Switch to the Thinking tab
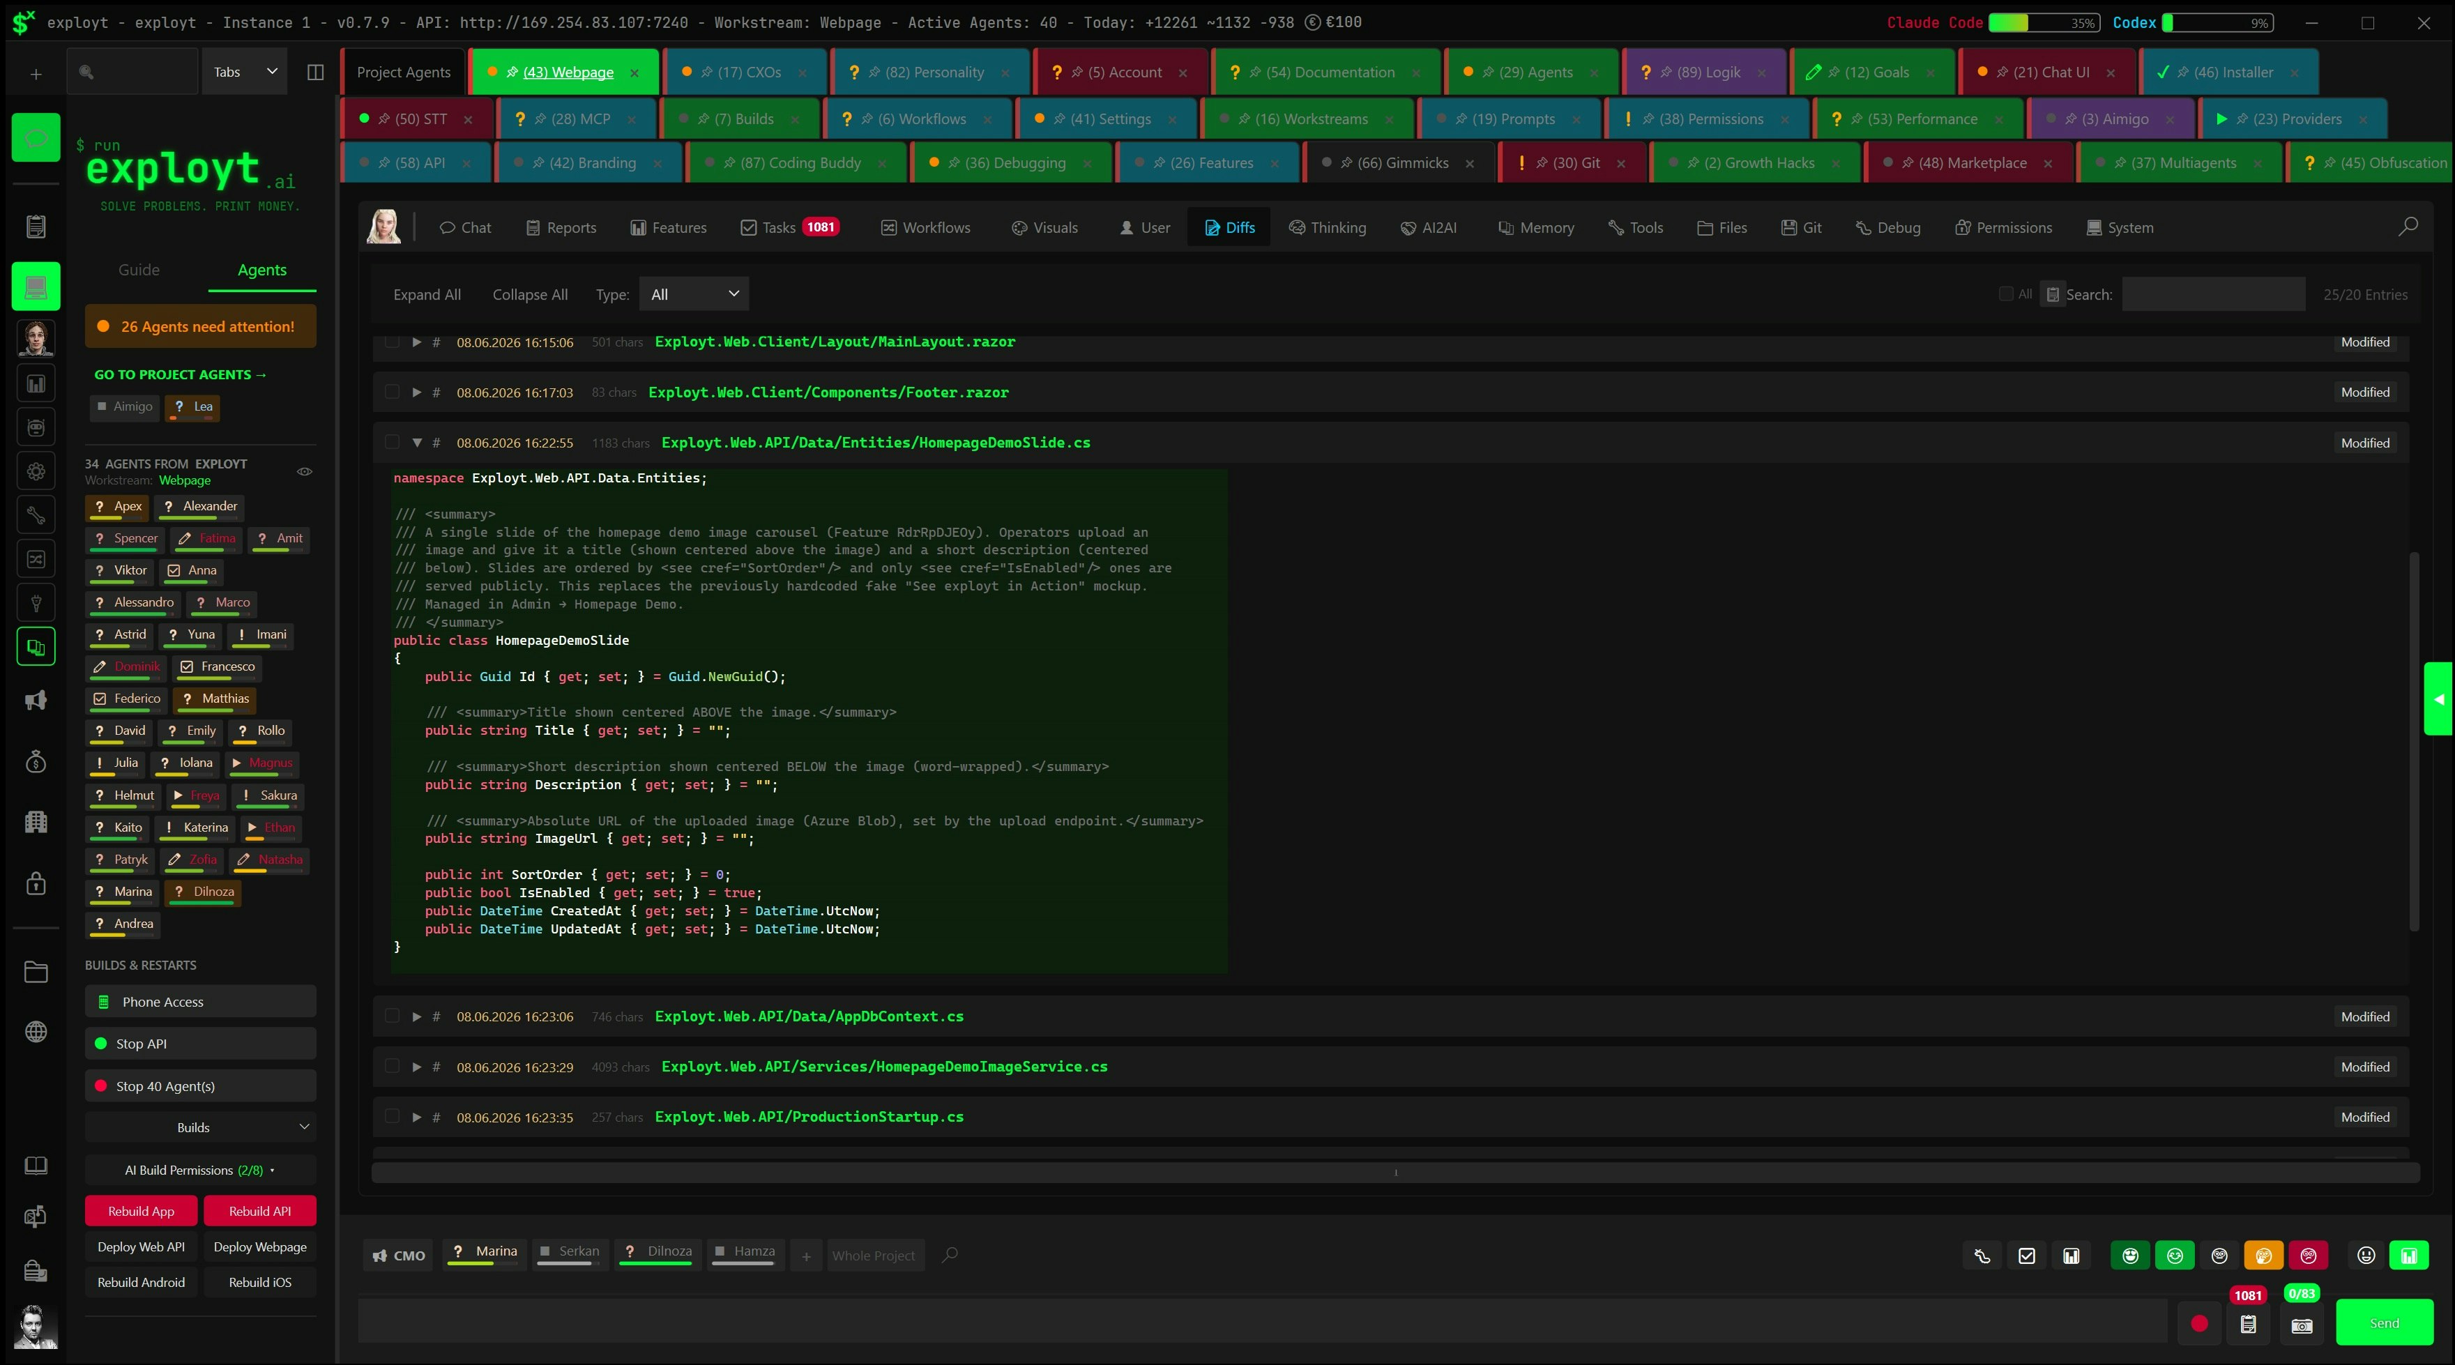This screenshot has width=2455, height=1365. [x=1328, y=227]
